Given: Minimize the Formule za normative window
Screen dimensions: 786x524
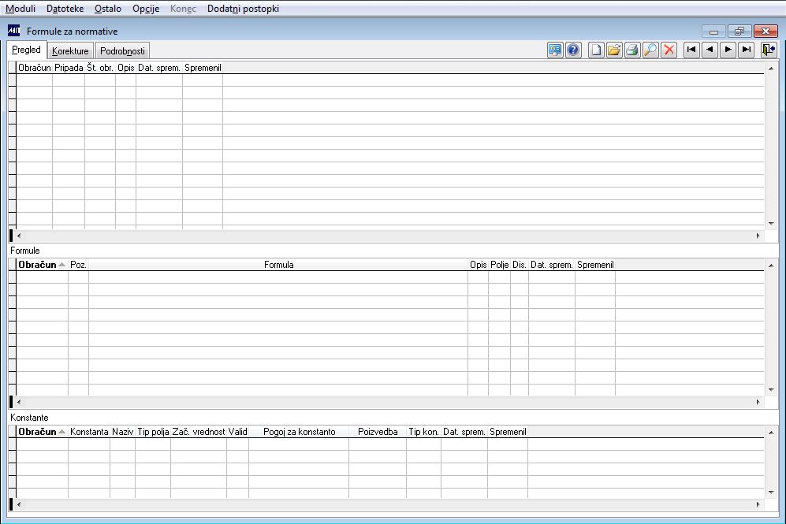Looking at the screenshot, I should [x=713, y=31].
